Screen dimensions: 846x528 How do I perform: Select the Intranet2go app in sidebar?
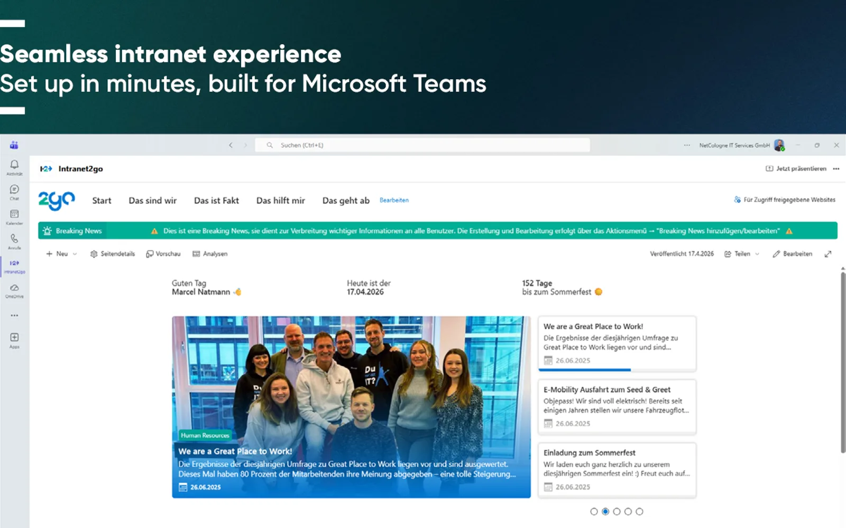[14, 266]
